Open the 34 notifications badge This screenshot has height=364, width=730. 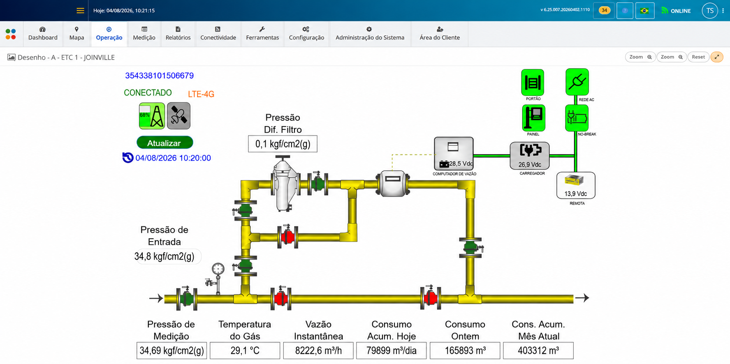[x=604, y=11]
